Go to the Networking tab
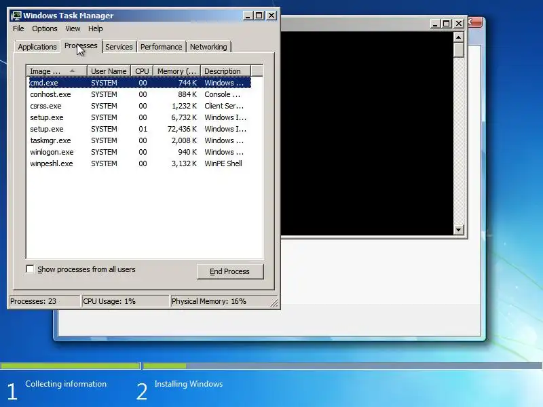Image resolution: width=543 pixels, height=407 pixels. coord(208,47)
